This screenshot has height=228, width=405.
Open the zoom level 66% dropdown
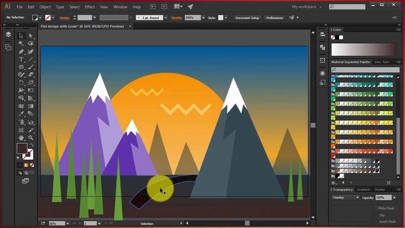(x=68, y=224)
